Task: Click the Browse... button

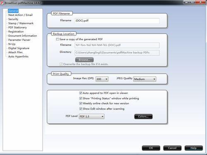Action: click(x=84, y=60)
